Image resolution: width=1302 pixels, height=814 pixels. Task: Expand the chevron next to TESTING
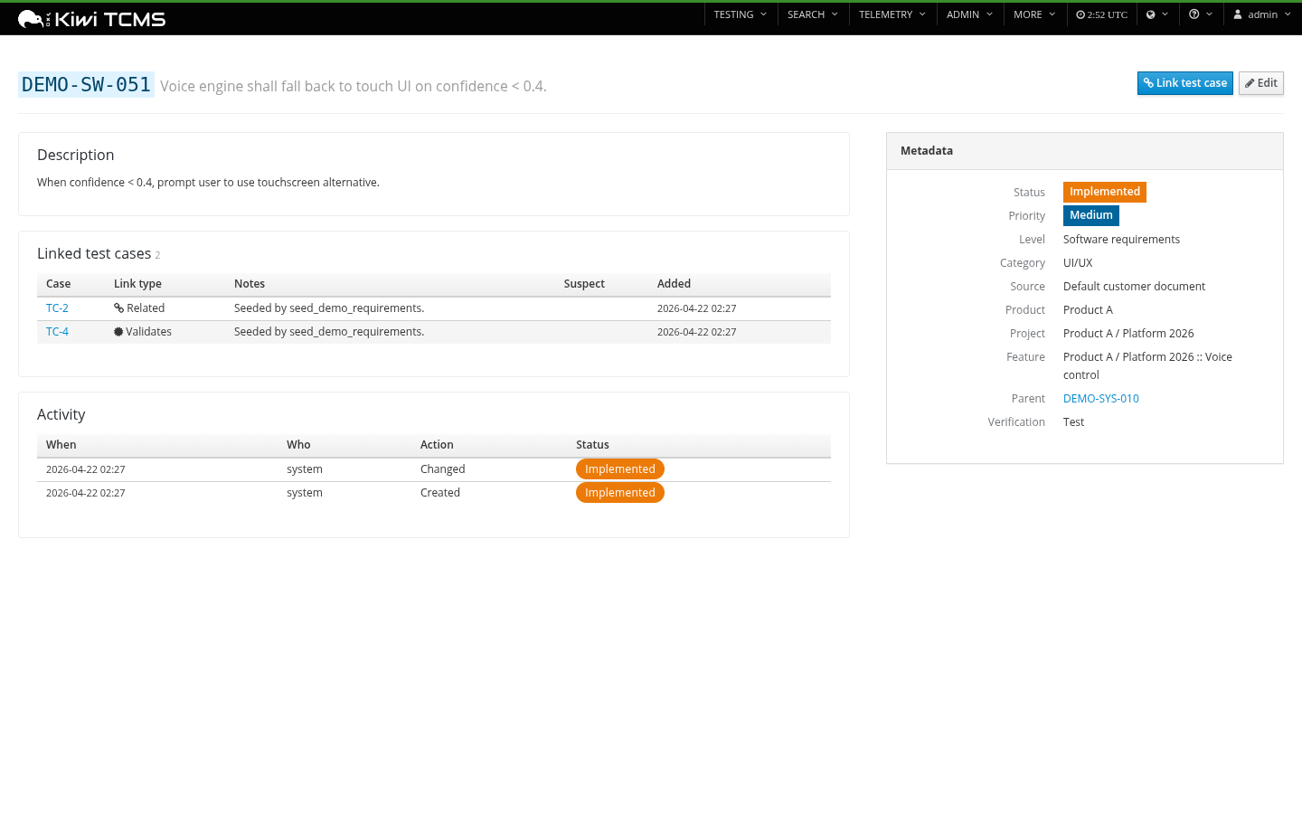click(x=763, y=14)
